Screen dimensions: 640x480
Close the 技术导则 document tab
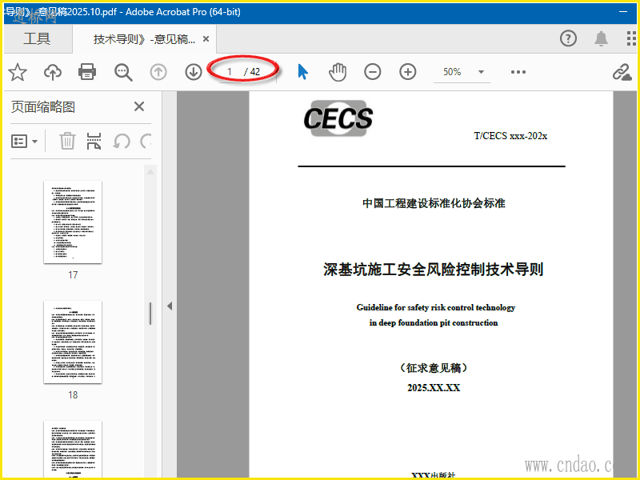(206, 38)
